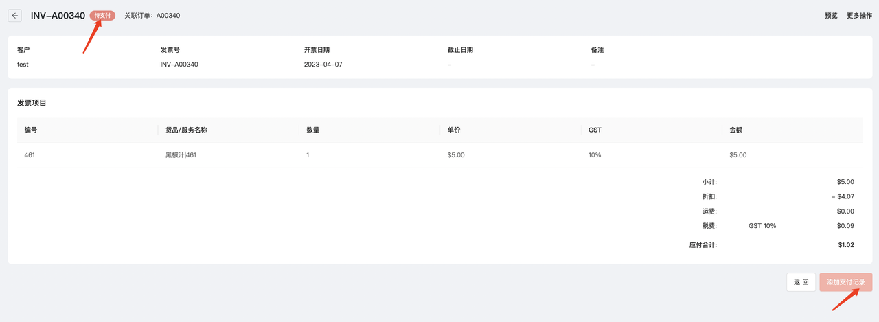The image size is (879, 322).
Task: Click 添加支付记录 button
Action: click(845, 282)
